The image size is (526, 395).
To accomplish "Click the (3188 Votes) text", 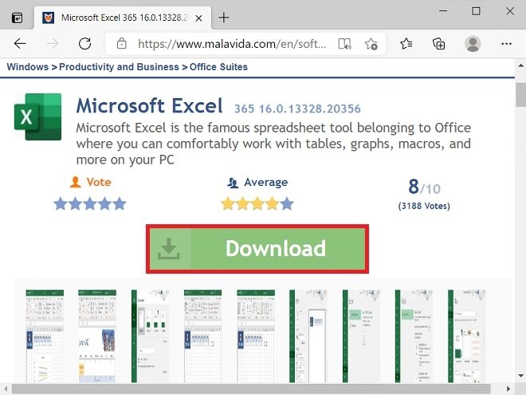I will 424,206.
